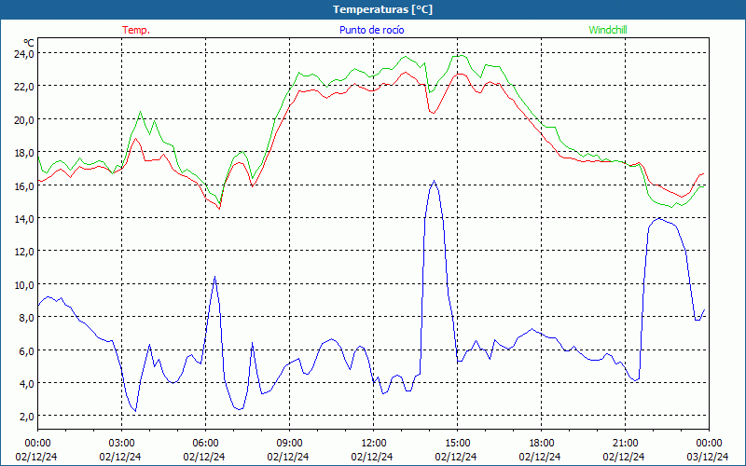Click the 20,0 y-axis value

[24, 120]
